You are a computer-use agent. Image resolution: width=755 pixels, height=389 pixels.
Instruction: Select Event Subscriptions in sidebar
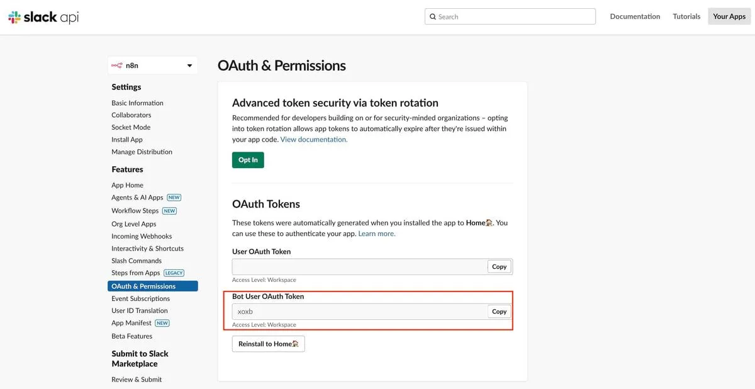(x=140, y=298)
